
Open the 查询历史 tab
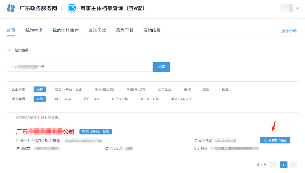point(97,30)
